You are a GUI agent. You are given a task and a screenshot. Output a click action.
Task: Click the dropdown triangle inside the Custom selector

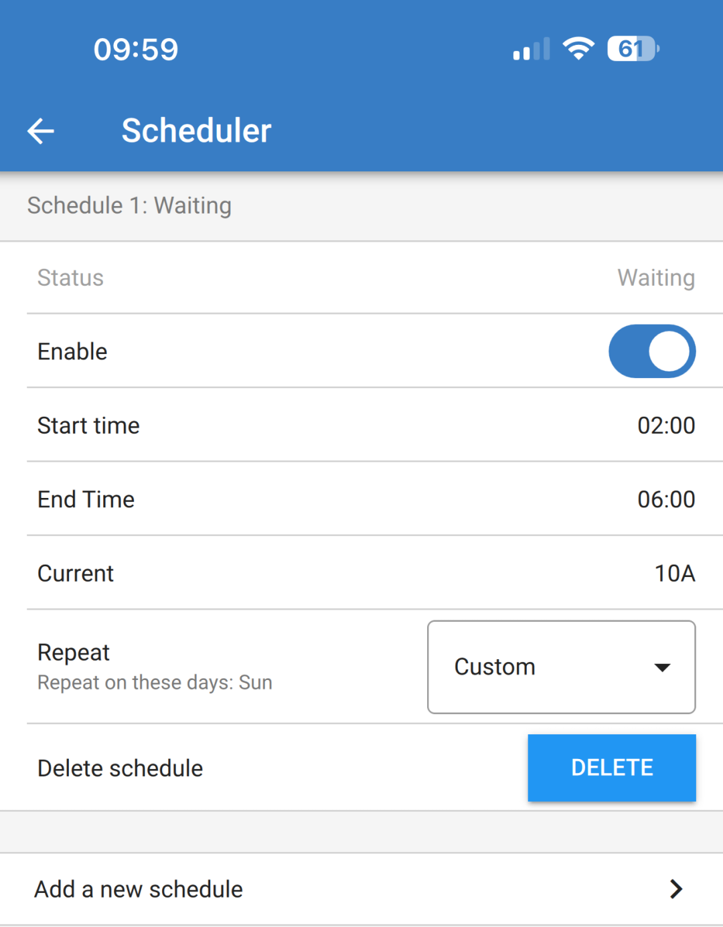click(661, 667)
